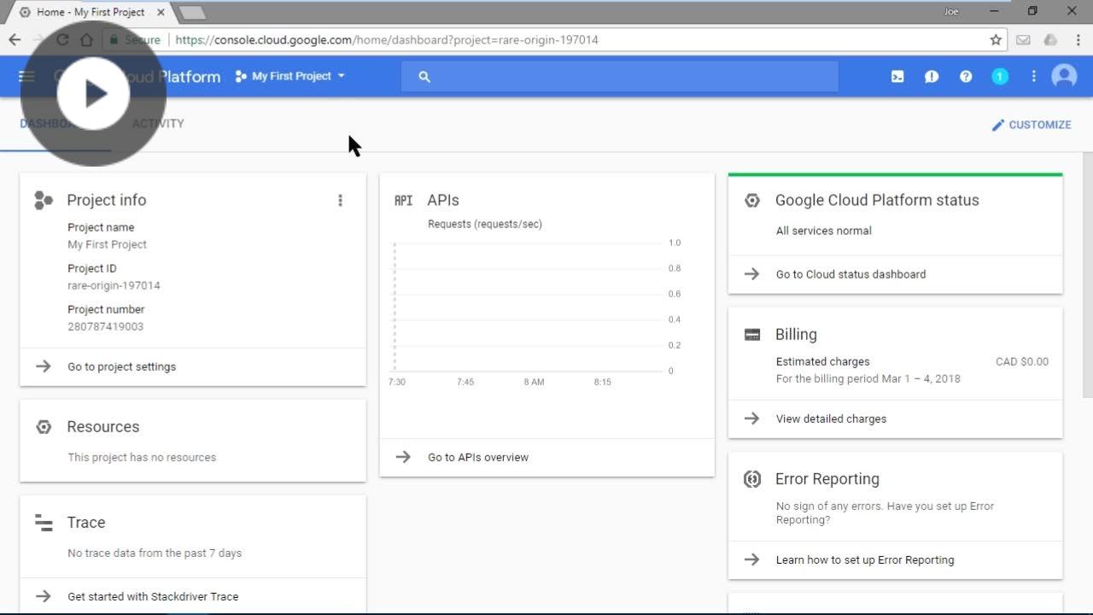
Task: Open the send feedback icon
Action: point(932,76)
